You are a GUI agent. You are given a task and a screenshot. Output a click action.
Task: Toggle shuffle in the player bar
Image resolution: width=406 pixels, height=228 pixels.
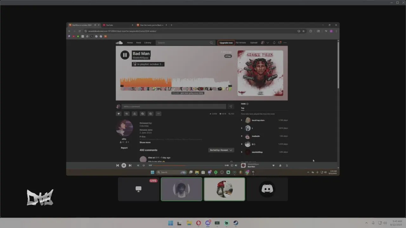[138, 165]
